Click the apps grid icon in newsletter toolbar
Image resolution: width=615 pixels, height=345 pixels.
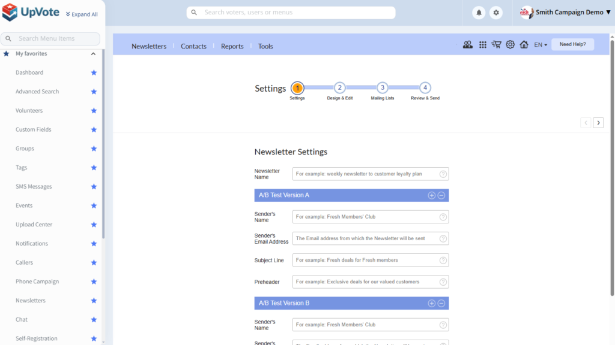pyautogui.click(x=483, y=44)
